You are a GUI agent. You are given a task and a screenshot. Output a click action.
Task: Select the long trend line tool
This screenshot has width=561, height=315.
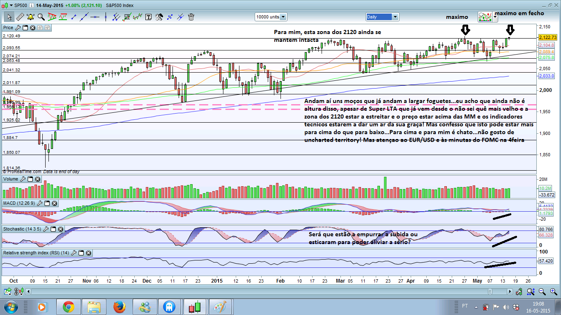pyautogui.click(x=84, y=17)
